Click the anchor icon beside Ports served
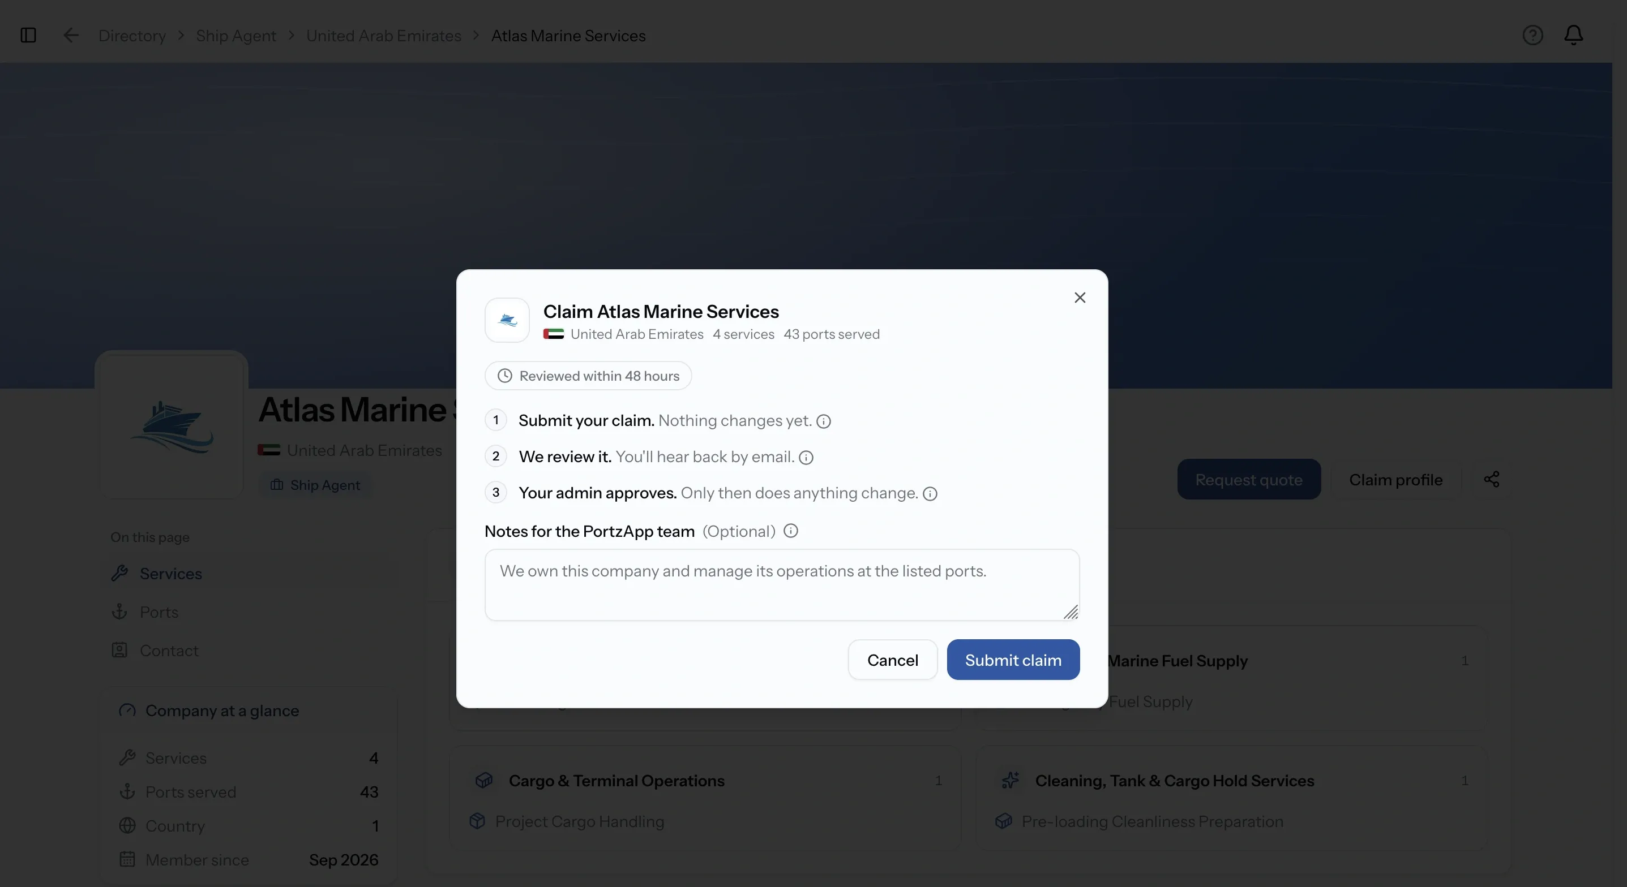Image resolution: width=1627 pixels, height=887 pixels. [127, 791]
